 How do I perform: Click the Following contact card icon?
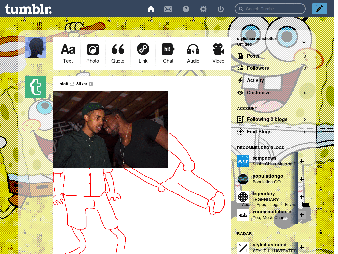pos(240,119)
